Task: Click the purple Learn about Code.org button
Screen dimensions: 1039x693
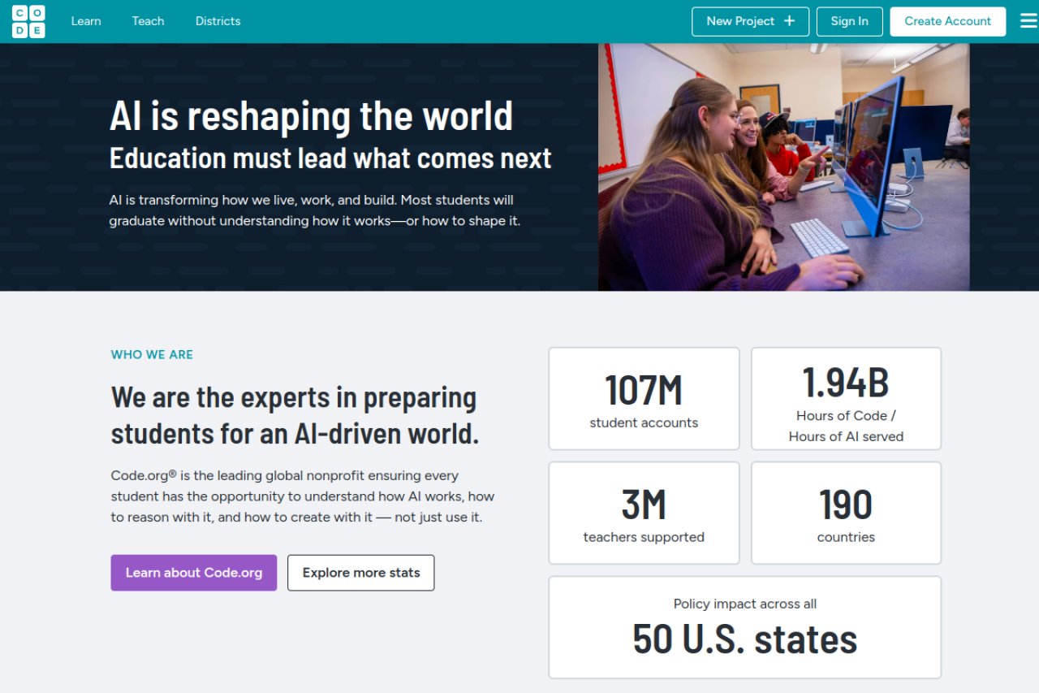Action: tap(193, 573)
